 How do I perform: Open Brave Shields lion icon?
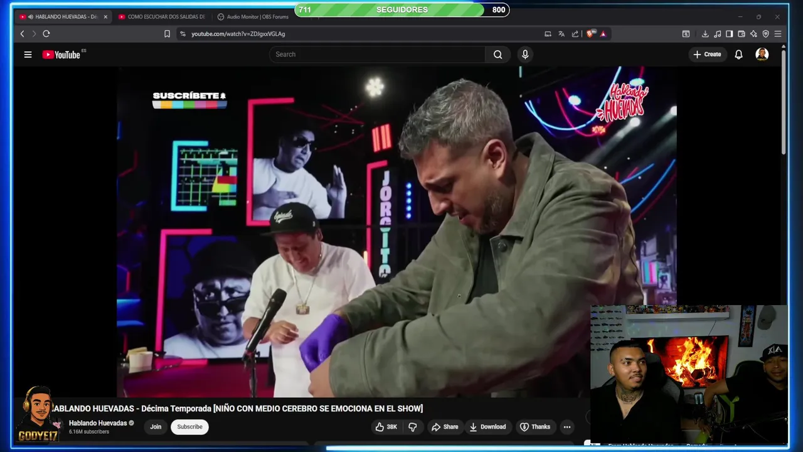590,34
